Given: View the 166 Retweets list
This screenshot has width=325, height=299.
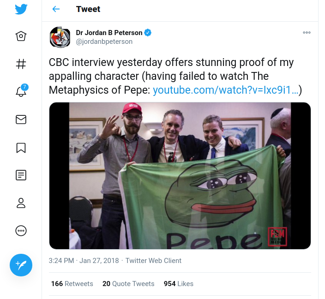Looking at the screenshot, I should [x=72, y=284].
